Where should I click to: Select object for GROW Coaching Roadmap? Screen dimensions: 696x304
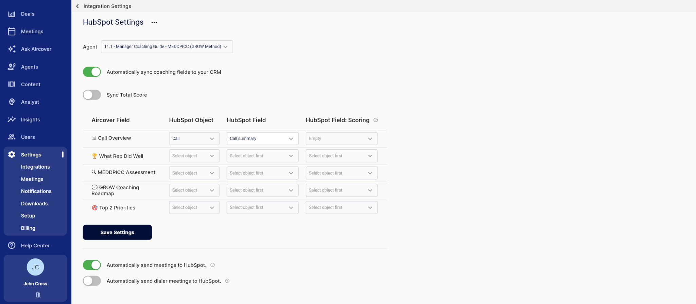click(194, 190)
